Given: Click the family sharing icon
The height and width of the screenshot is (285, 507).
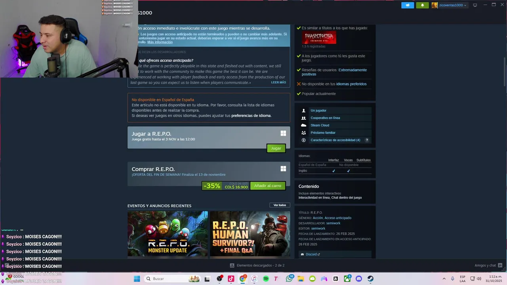Looking at the screenshot, I should (x=304, y=133).
